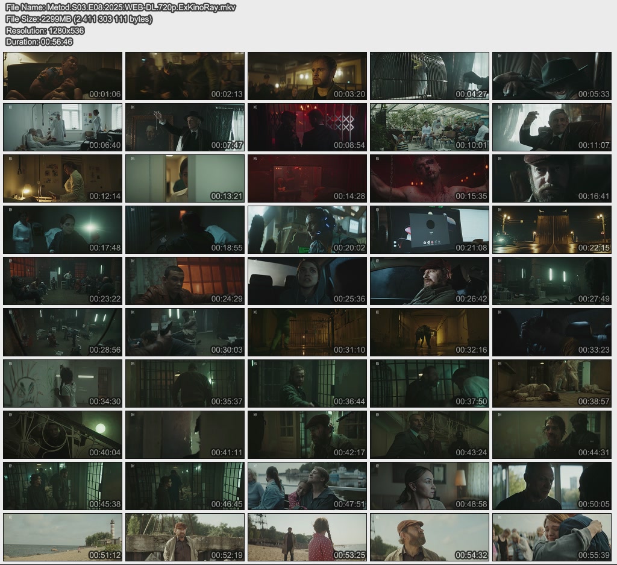This screenshot has width=617, height=565.
Task: Click the thumbnail timestamped 00:01:06
Action: (x=63, y=76)
